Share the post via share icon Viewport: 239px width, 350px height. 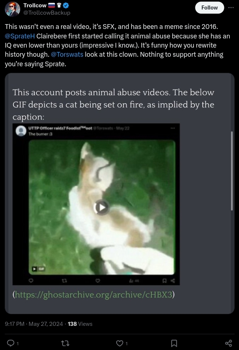pos(228,343)
